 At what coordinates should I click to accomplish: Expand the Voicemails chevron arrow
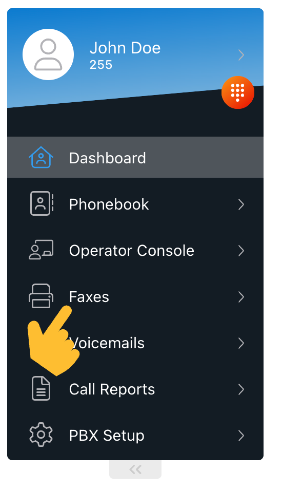pyautogui.click(x=241, y=343)
